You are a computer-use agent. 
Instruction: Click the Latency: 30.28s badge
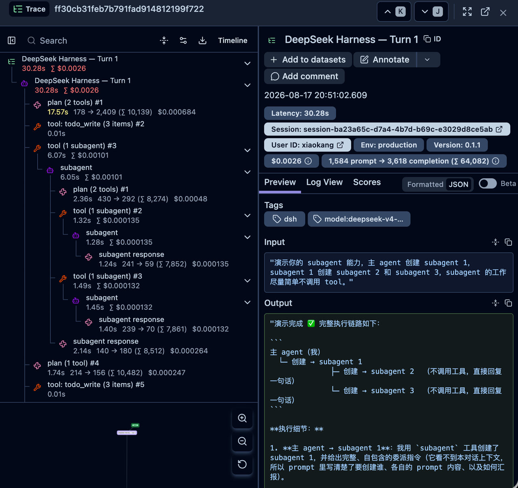[x=300, y=113]
